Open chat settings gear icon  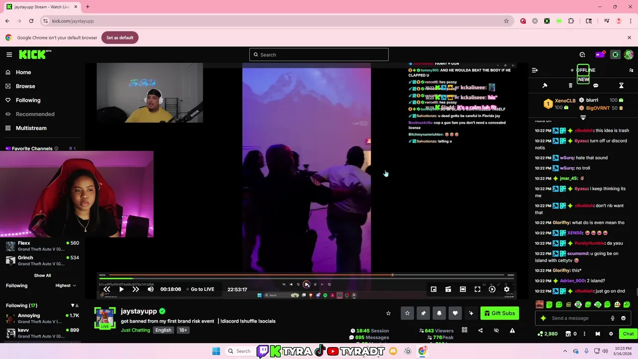611,334
